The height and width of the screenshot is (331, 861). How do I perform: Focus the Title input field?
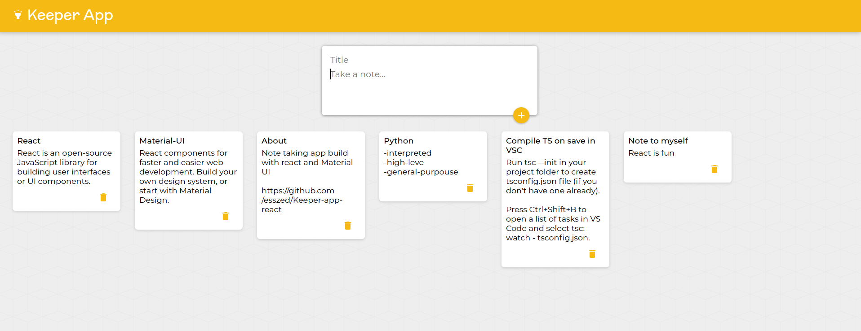point(429,60)
